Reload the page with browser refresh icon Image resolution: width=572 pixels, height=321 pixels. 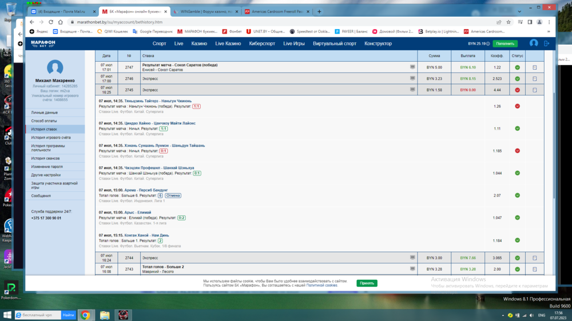pos(51,22)
